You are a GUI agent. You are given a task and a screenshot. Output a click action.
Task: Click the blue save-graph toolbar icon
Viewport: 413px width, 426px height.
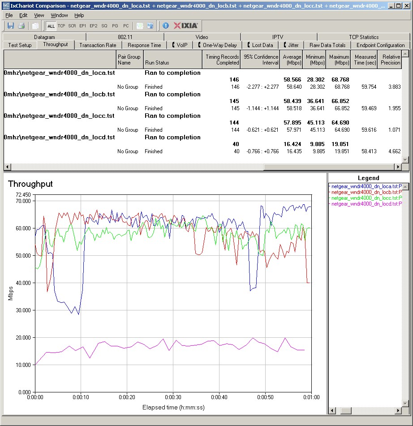(150, 26)
